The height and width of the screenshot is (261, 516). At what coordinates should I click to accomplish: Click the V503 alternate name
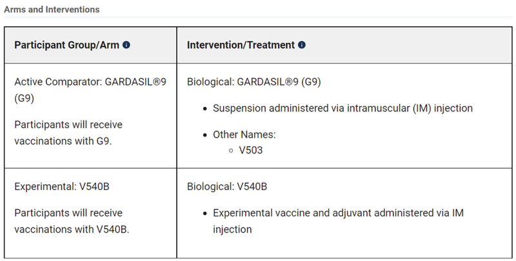250,149
